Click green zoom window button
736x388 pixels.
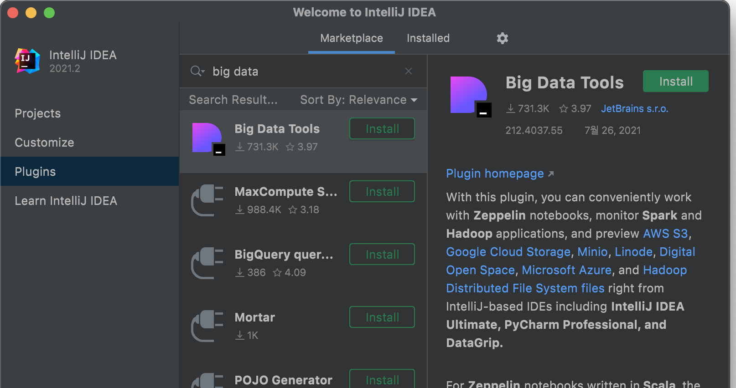pyautogui.click(x=49, y=13)
